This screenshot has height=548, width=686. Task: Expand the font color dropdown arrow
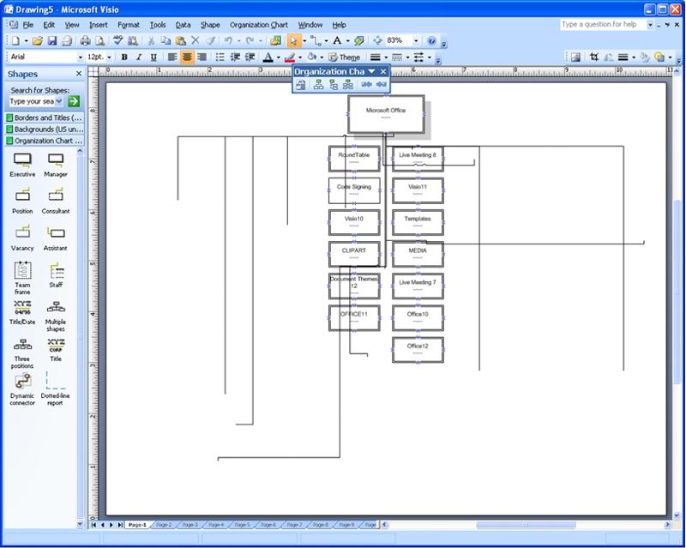click(278, 57)
